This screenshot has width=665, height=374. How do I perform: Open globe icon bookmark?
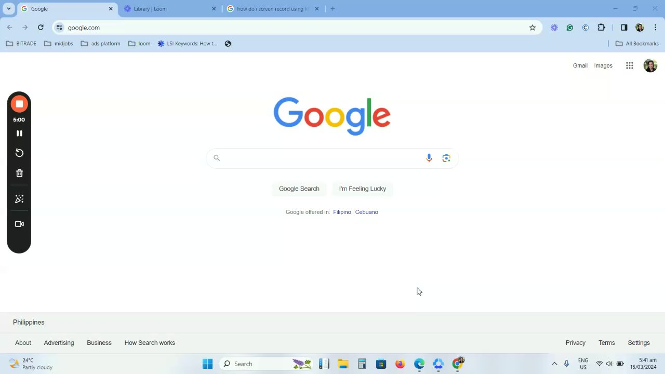pyautogui.click(x=228, y=44)
